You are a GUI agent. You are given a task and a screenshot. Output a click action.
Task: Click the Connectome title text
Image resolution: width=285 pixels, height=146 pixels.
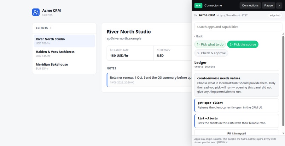click(x=213, y=5)
